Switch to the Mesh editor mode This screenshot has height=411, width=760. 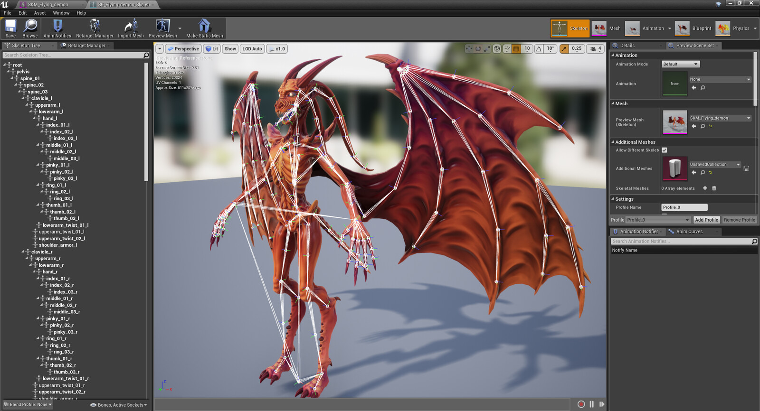coord(607,28)
